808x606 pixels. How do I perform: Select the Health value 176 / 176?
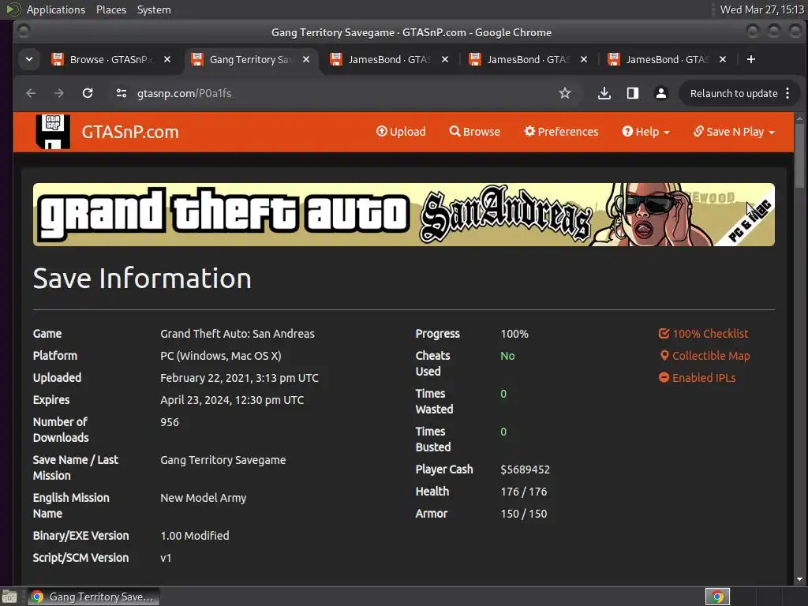tap(524, 492)
